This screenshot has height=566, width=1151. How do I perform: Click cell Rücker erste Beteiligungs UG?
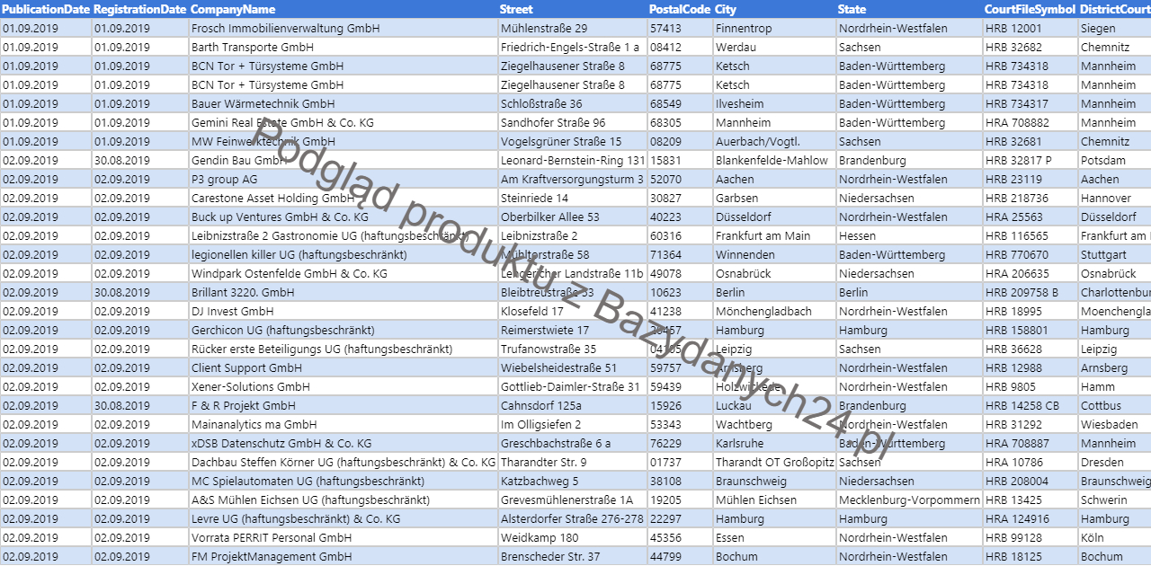click(x=344, y=349)
